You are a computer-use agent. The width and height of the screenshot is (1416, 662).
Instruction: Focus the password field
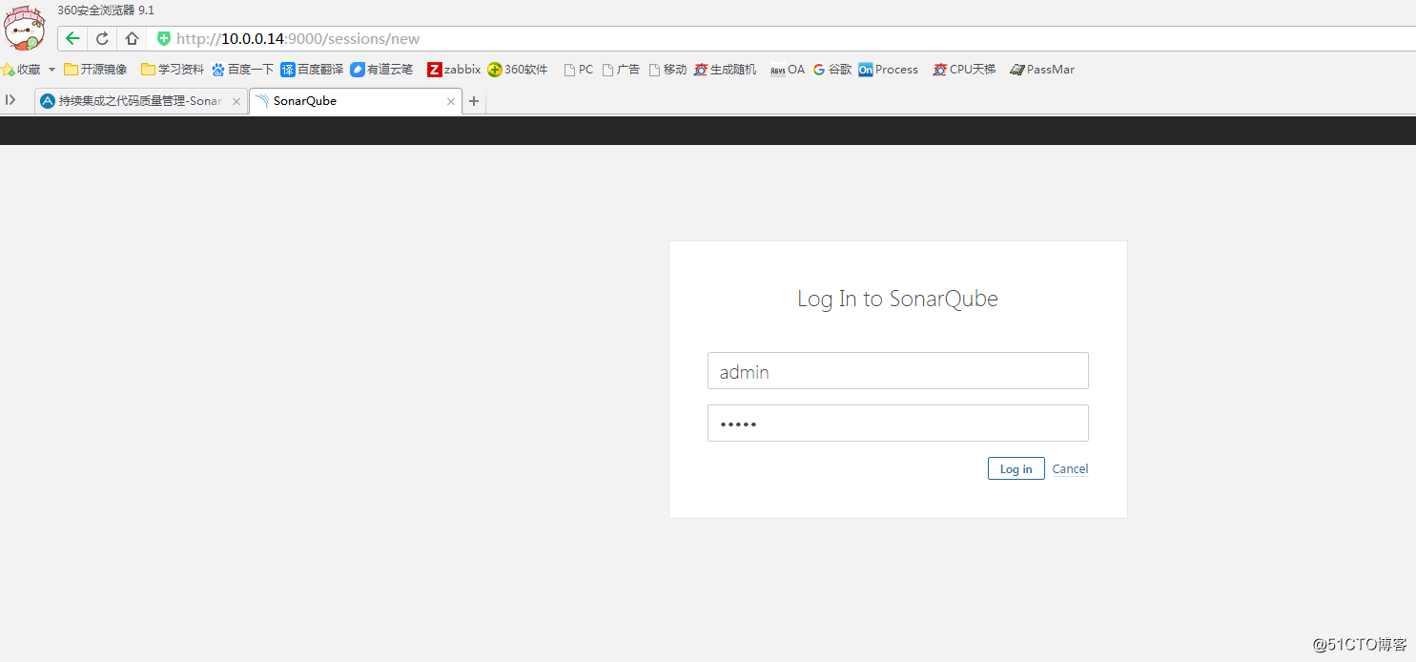[x=897, y=424]
